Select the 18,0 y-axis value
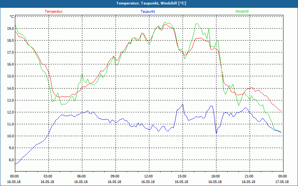Screen dimensions: 298x186 pos(11,41)
